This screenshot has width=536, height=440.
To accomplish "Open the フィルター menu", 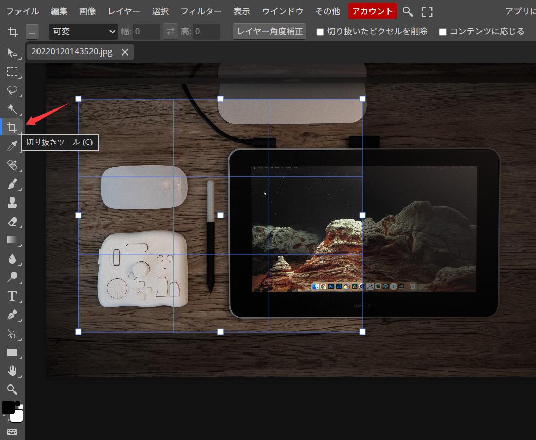I will pos(201,11).
